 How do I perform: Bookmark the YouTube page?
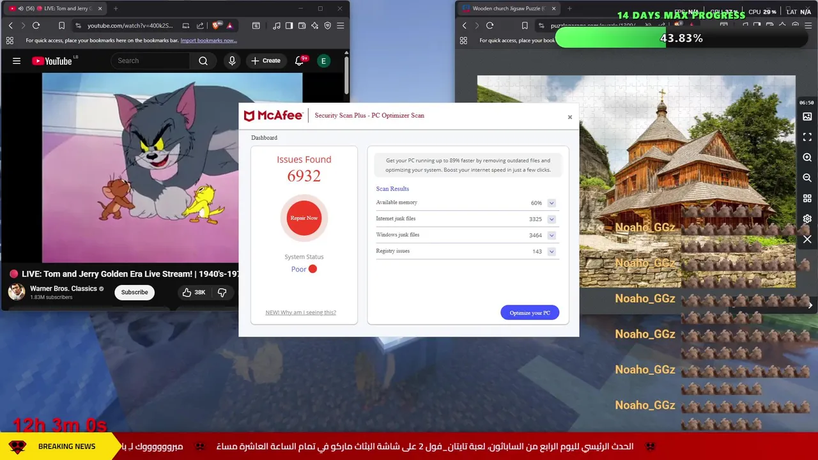click(61, 26)
